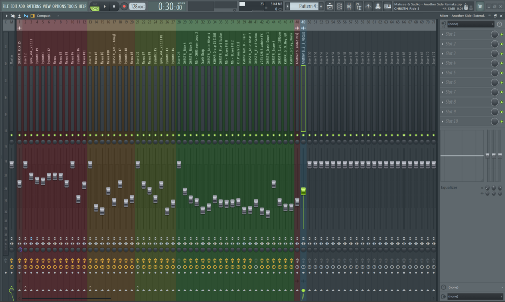Open the PATTERNS menu

coord(34,6)
